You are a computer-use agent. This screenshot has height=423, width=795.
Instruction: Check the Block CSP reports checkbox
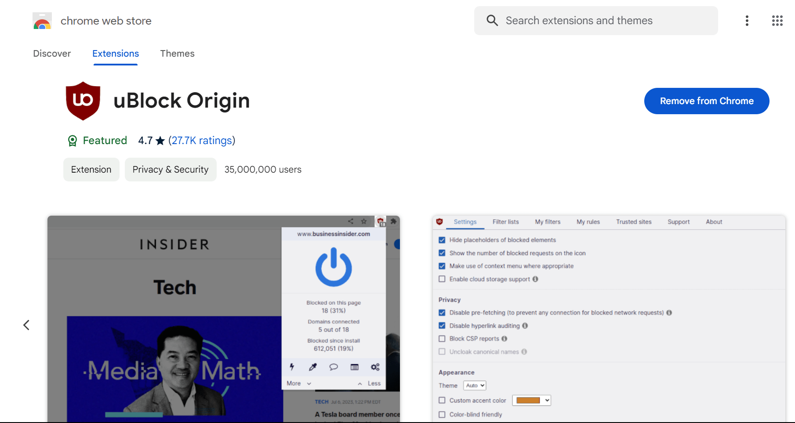coord(442,339)
